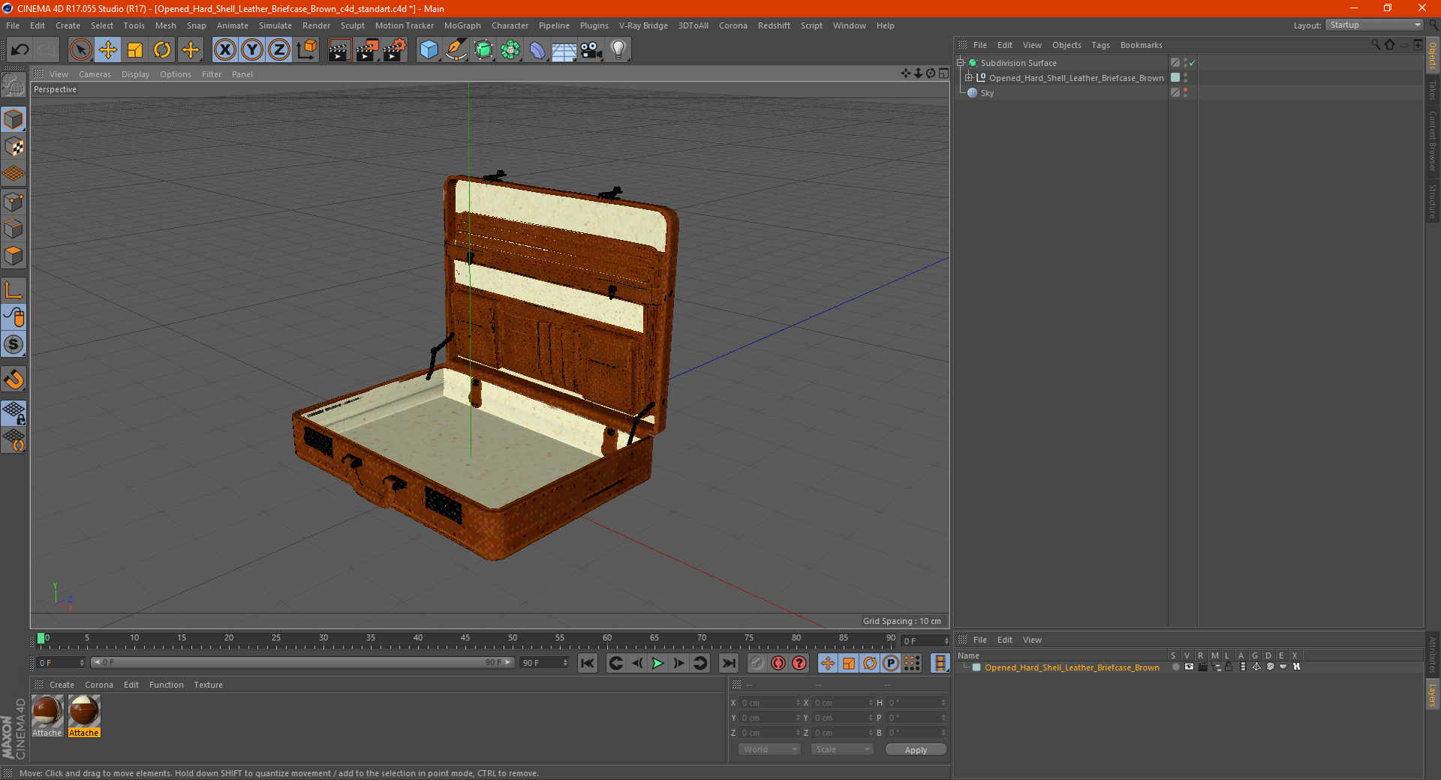Toggle Y axis lock
This screenshot has width=1441, height=780.
tap(252, 50)
